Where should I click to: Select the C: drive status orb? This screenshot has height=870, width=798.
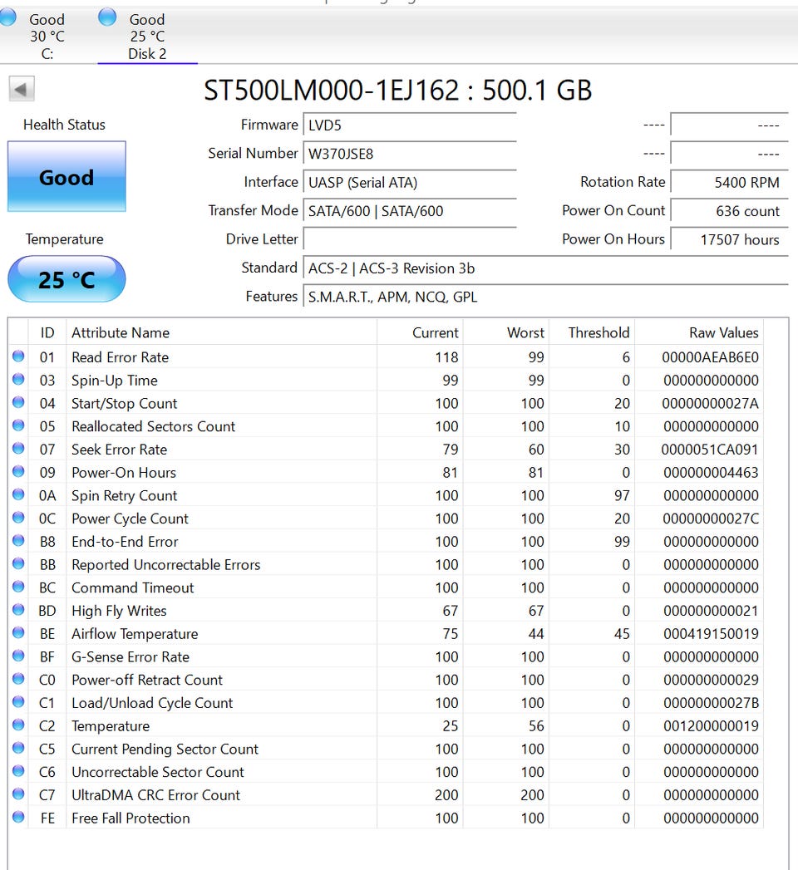(x=7, y=17)
